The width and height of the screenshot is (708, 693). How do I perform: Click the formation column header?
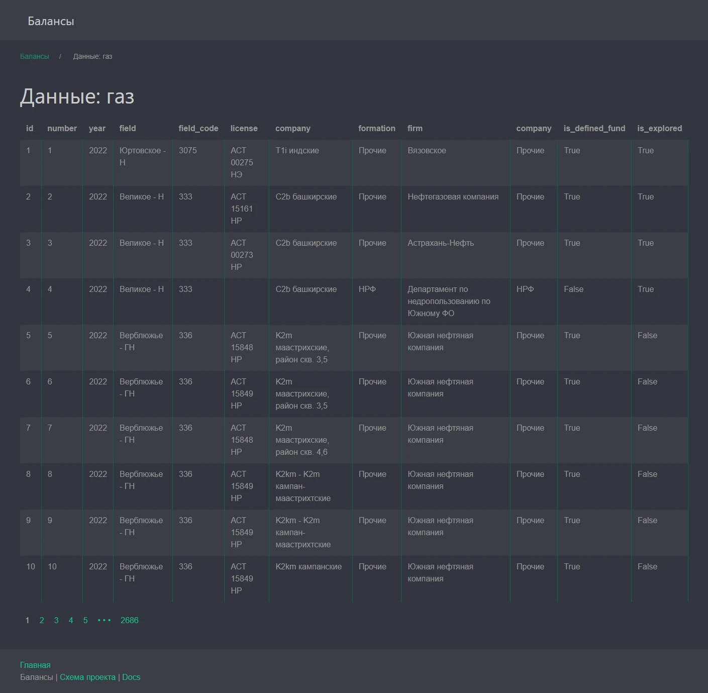pyautogui.click(x=376, y=128)
